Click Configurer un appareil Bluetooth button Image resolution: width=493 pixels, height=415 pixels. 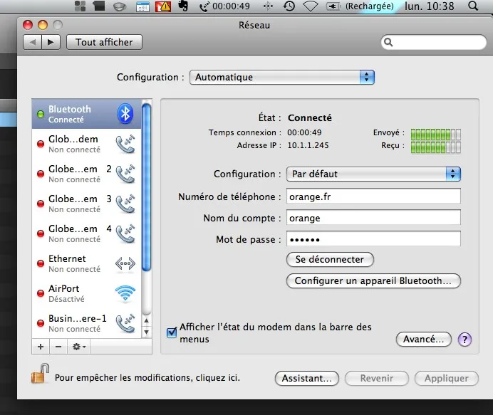click(373, 281)
